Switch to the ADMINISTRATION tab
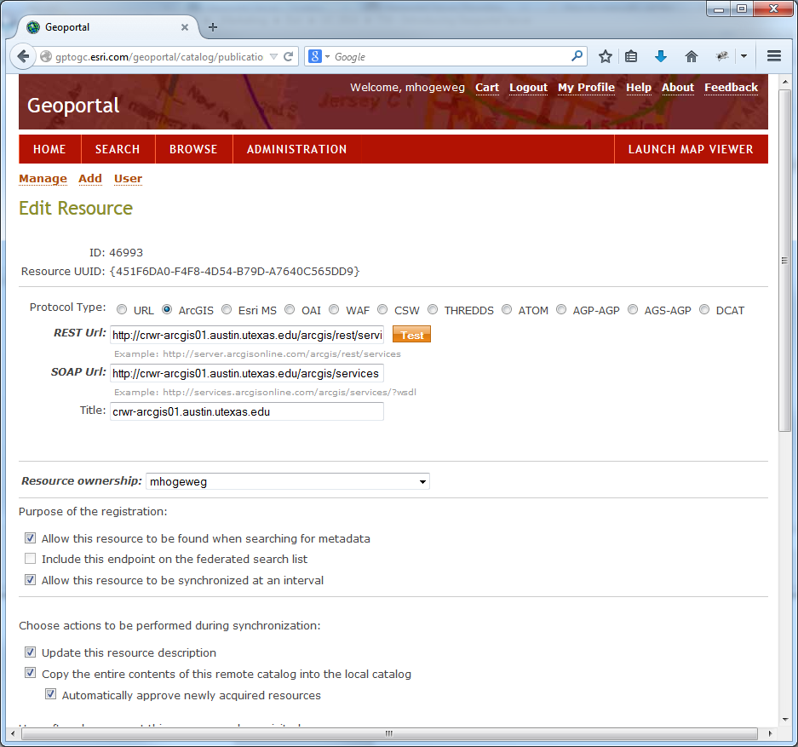Viewport: 798px width, 747px height. [296, 149]
